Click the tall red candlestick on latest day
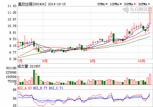This screenshot has height=107, width=153. 150,16
